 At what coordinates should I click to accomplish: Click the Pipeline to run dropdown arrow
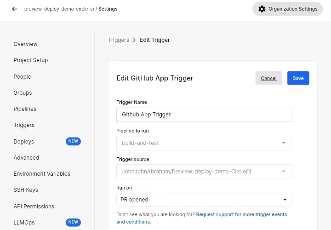284,143
